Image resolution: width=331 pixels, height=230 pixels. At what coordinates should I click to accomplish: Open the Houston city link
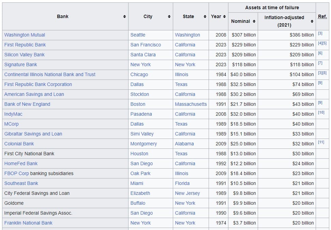coord(139,154)
